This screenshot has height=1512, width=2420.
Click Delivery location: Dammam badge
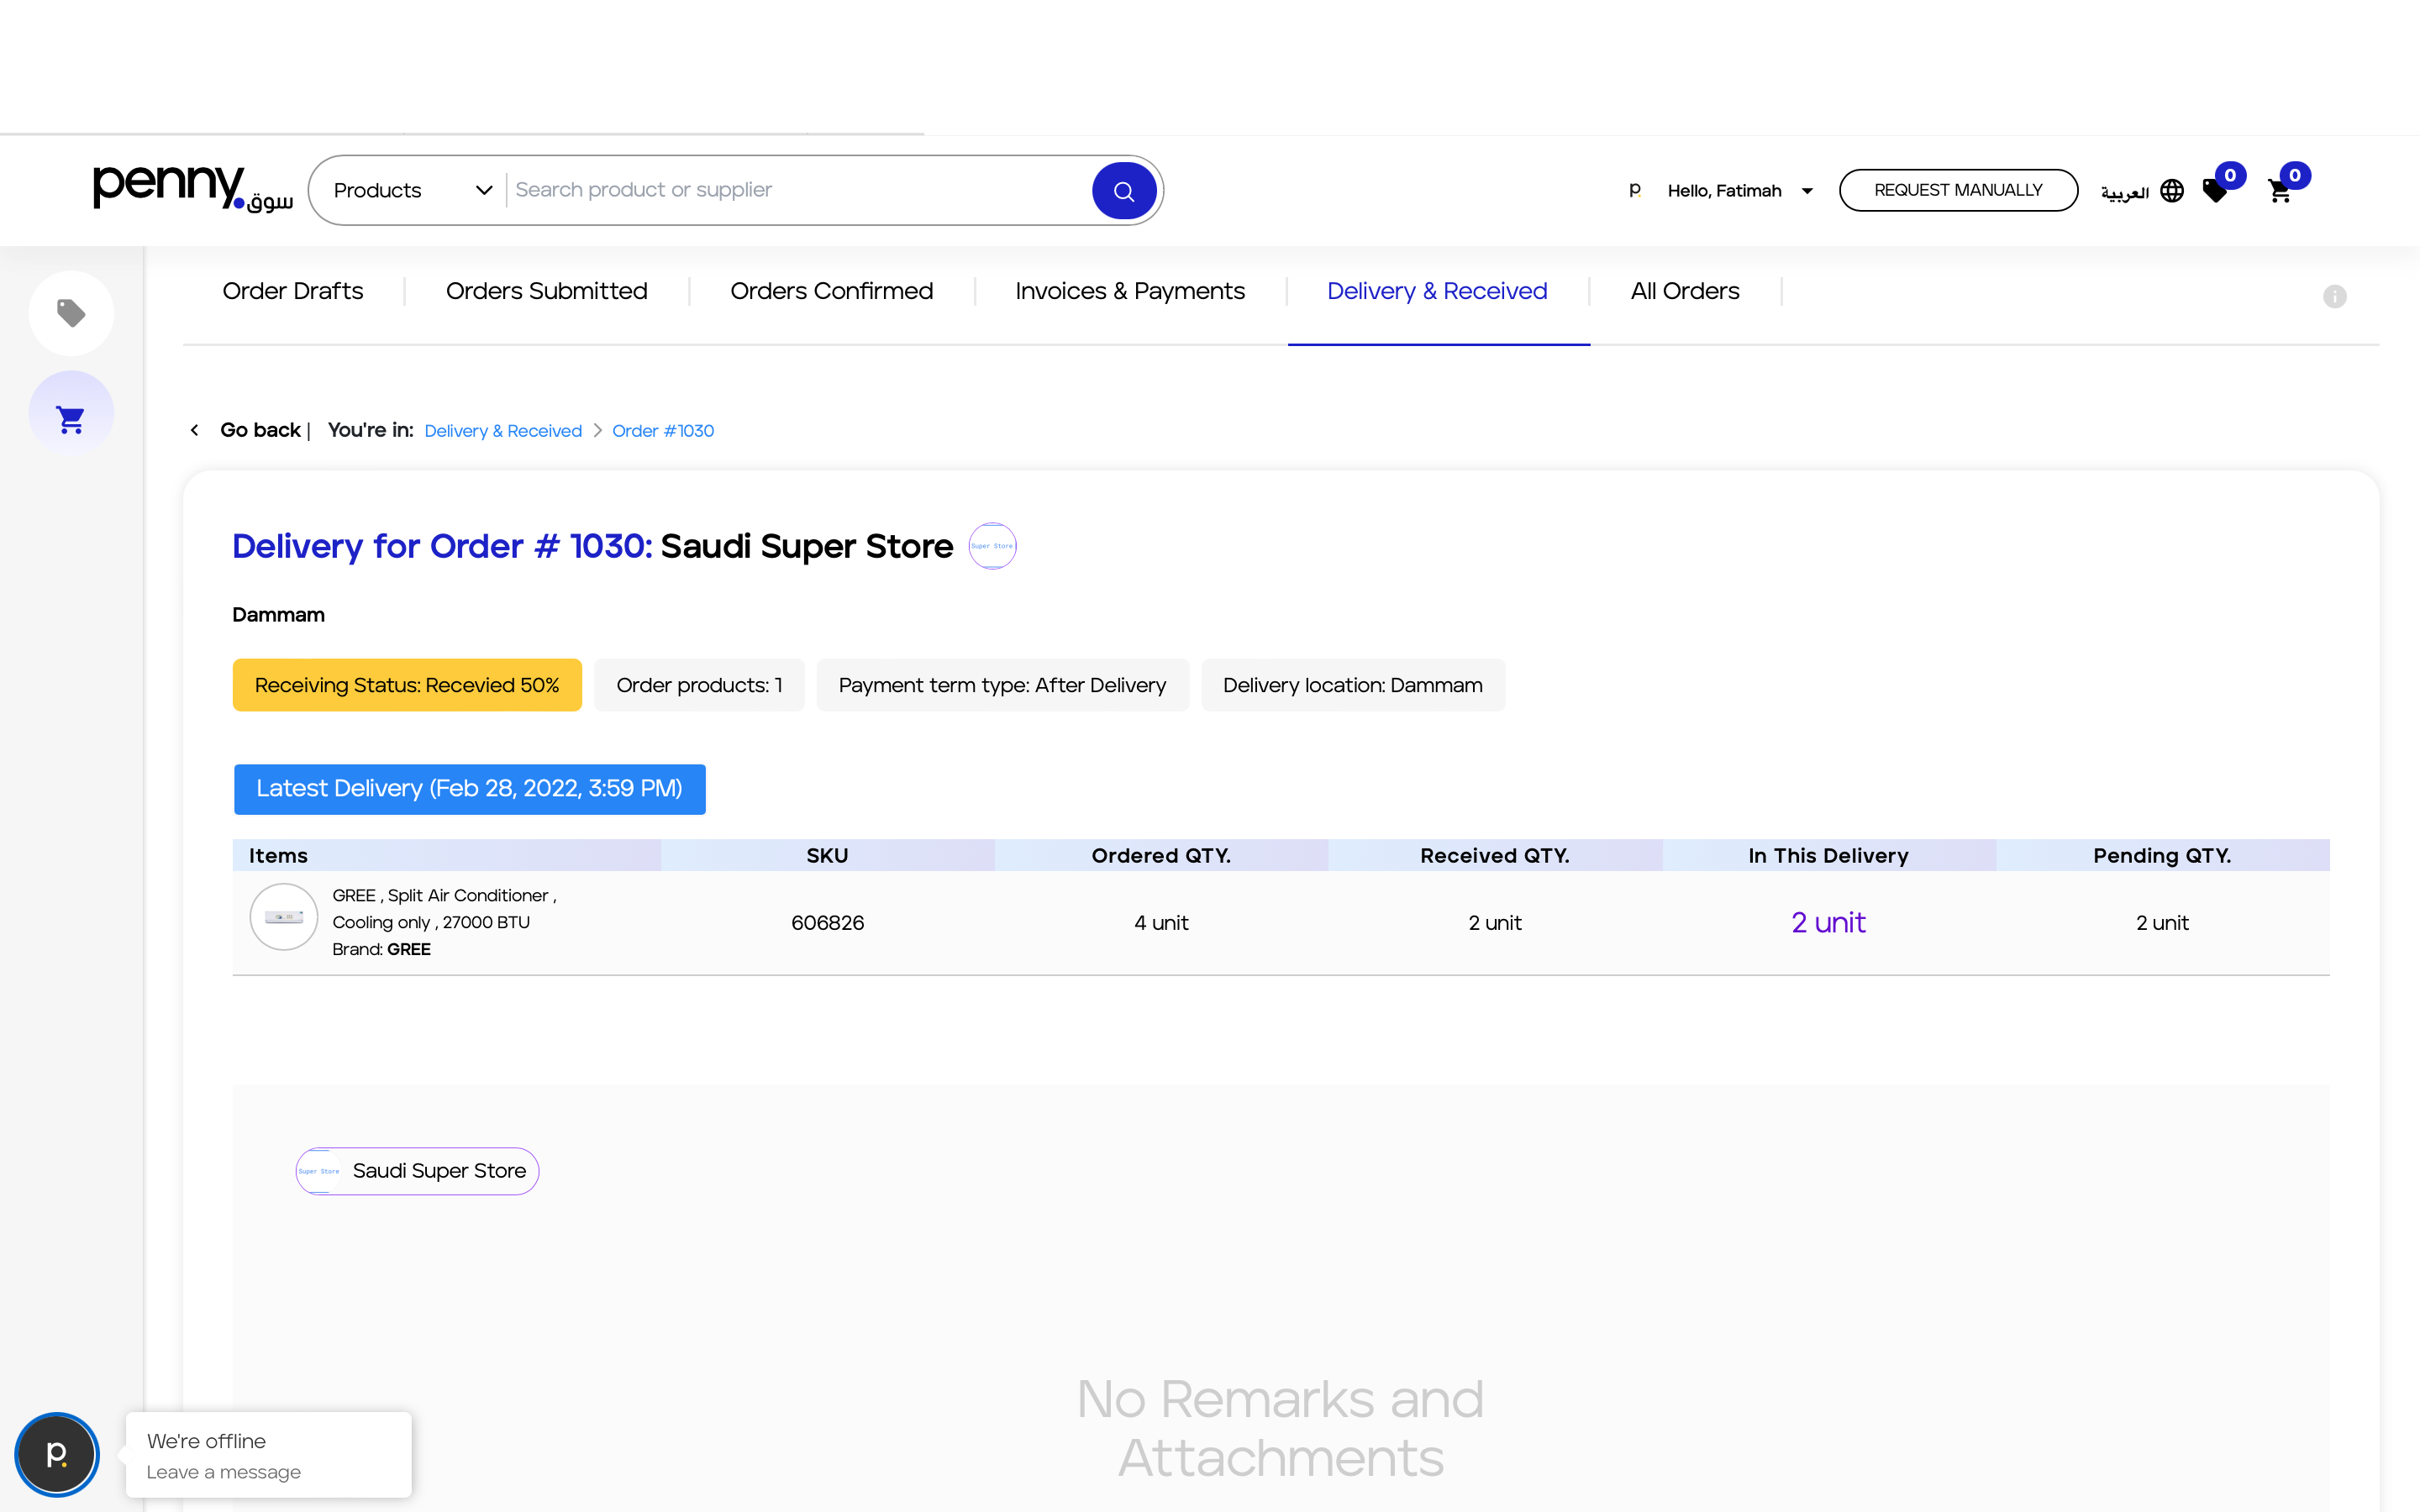[x=1353, y=685]
